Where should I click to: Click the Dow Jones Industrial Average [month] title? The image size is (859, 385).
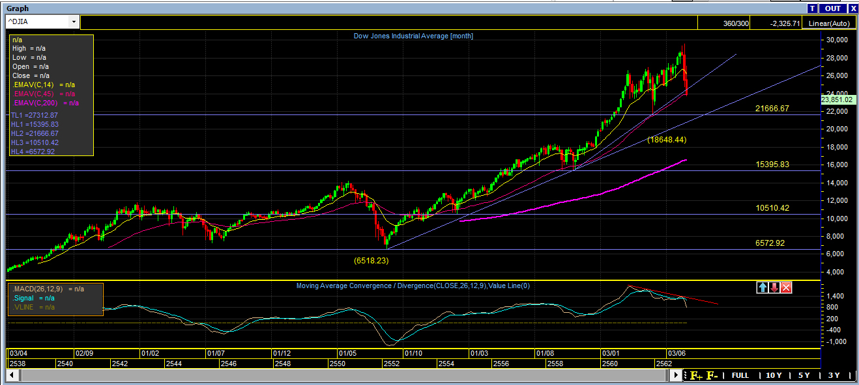pyautogui.click(x=413, y=36)
